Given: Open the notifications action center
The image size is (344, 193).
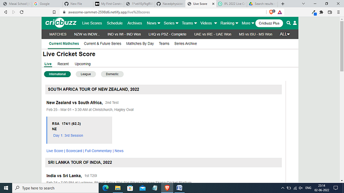Looking at the screenshot, I should tap(336, 188).
